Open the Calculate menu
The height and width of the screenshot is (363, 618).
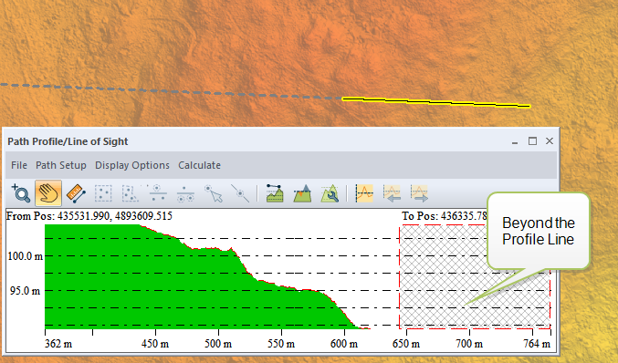click(199, 165)
